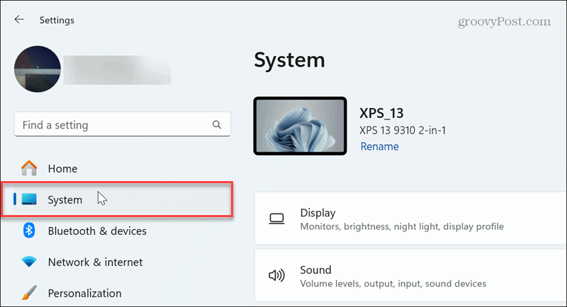Viewport: 567px width, 307px height.
Task: Open the Sound settings card
Action: (x=410, y=276)
